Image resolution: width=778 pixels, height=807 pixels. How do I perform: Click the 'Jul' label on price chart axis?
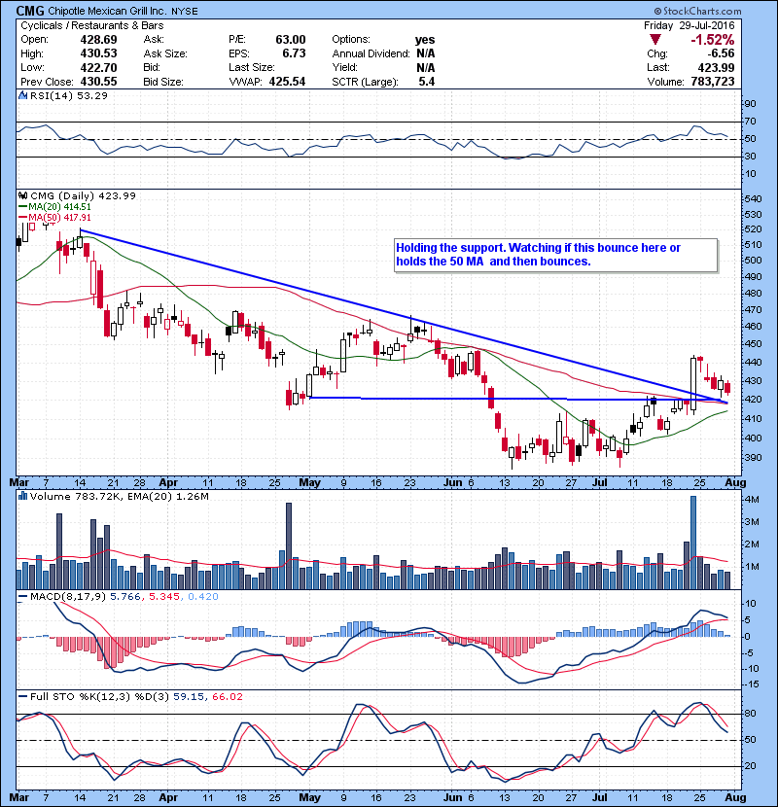pyautogui.click(x=599, y=483)
